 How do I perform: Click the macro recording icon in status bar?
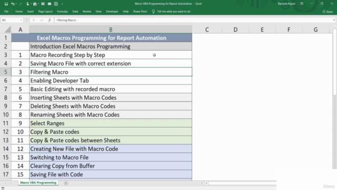[3, 188]
